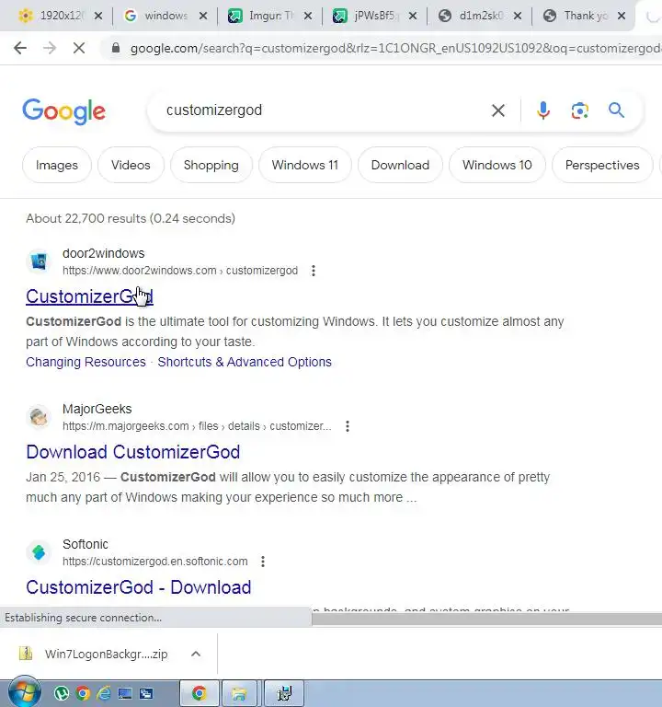Close the d1m2sk0 tab
The image size is (662, 707).
point(518,16)
